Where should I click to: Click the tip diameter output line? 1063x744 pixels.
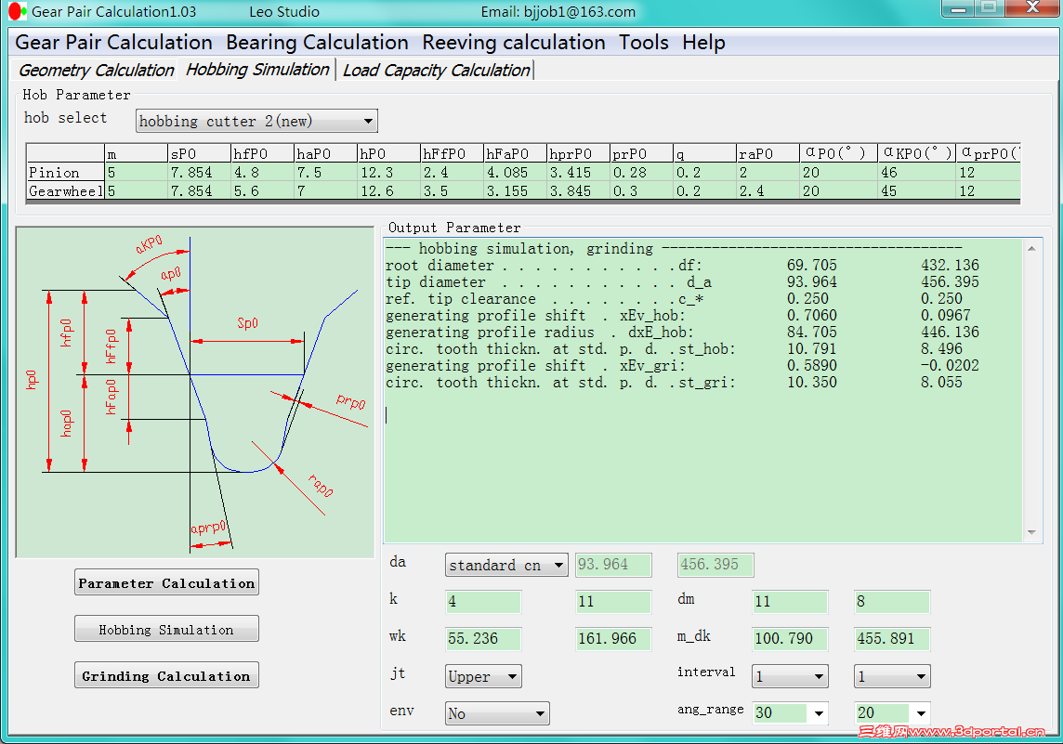683,281
